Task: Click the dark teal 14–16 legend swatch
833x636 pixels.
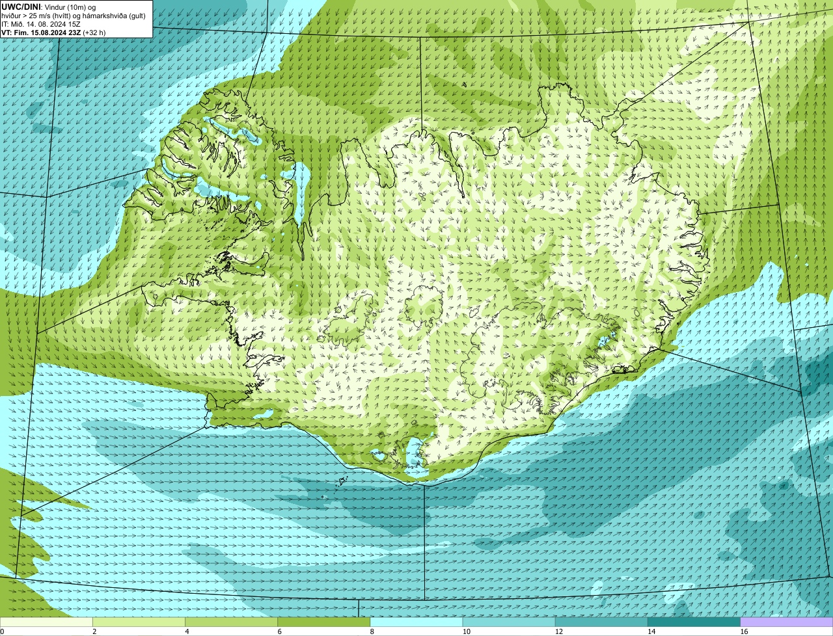Action: pos(694,622)
